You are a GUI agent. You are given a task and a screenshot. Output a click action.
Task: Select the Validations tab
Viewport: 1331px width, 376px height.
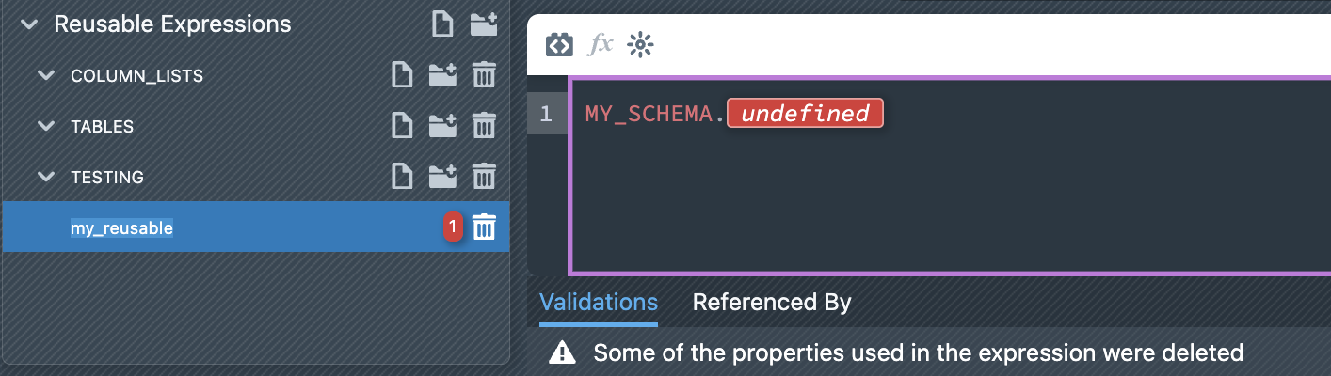[x=599, y=303]
